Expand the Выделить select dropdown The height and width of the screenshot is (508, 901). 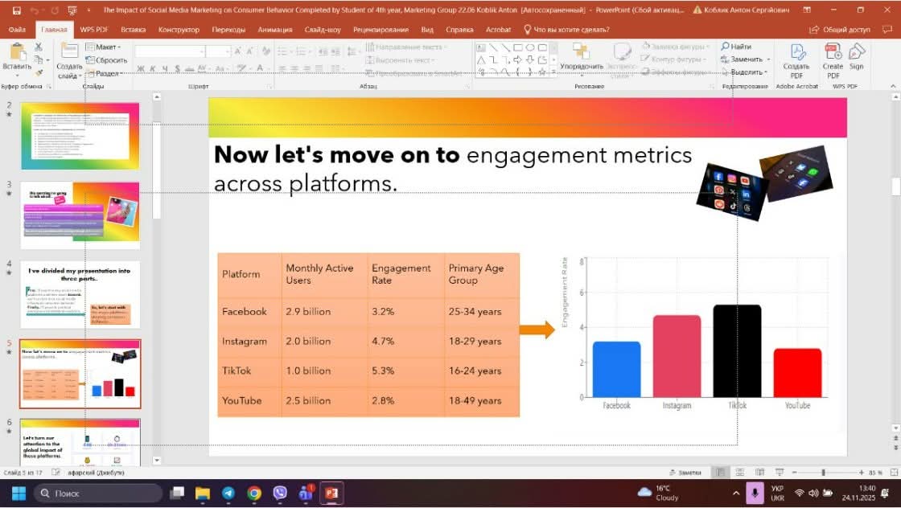[x=747, y=72]
